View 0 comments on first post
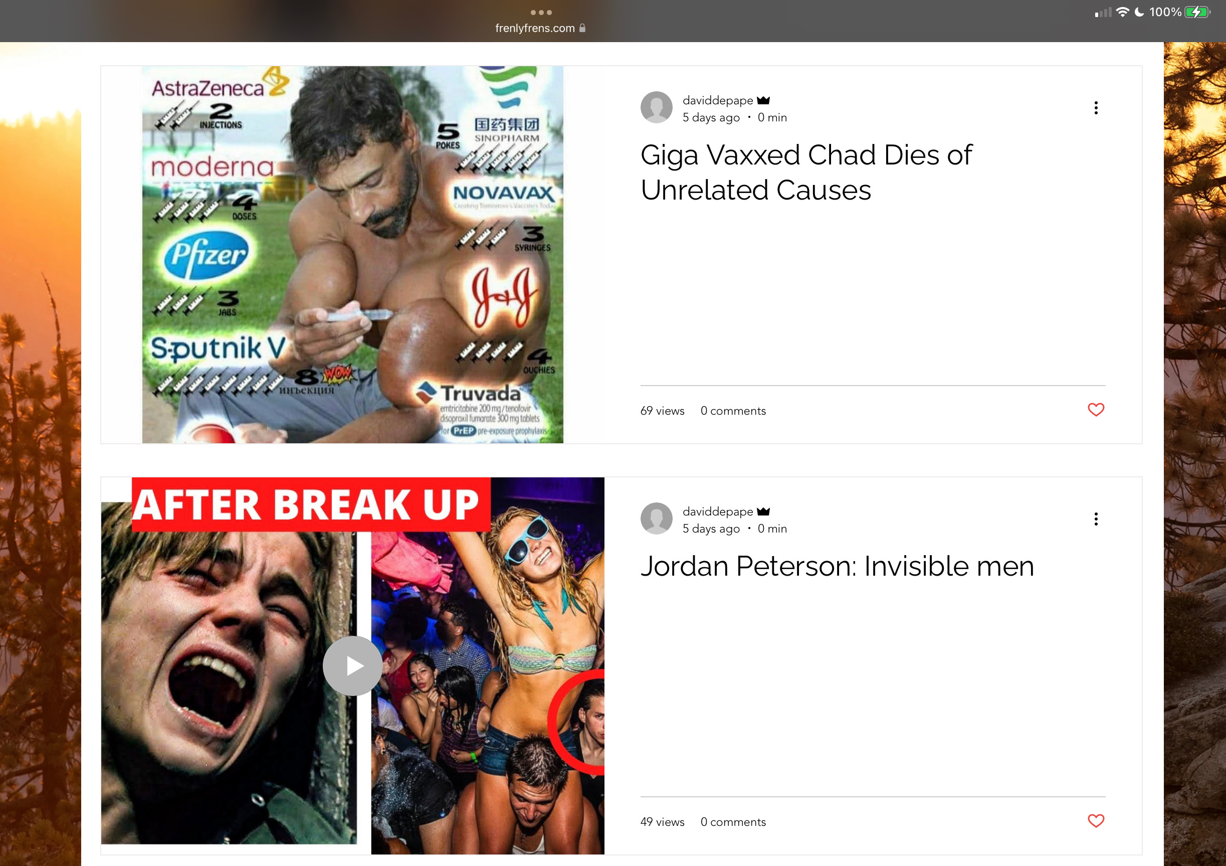Image resolution: width=1226 pixels, height=866 pixels. point(733,411)
